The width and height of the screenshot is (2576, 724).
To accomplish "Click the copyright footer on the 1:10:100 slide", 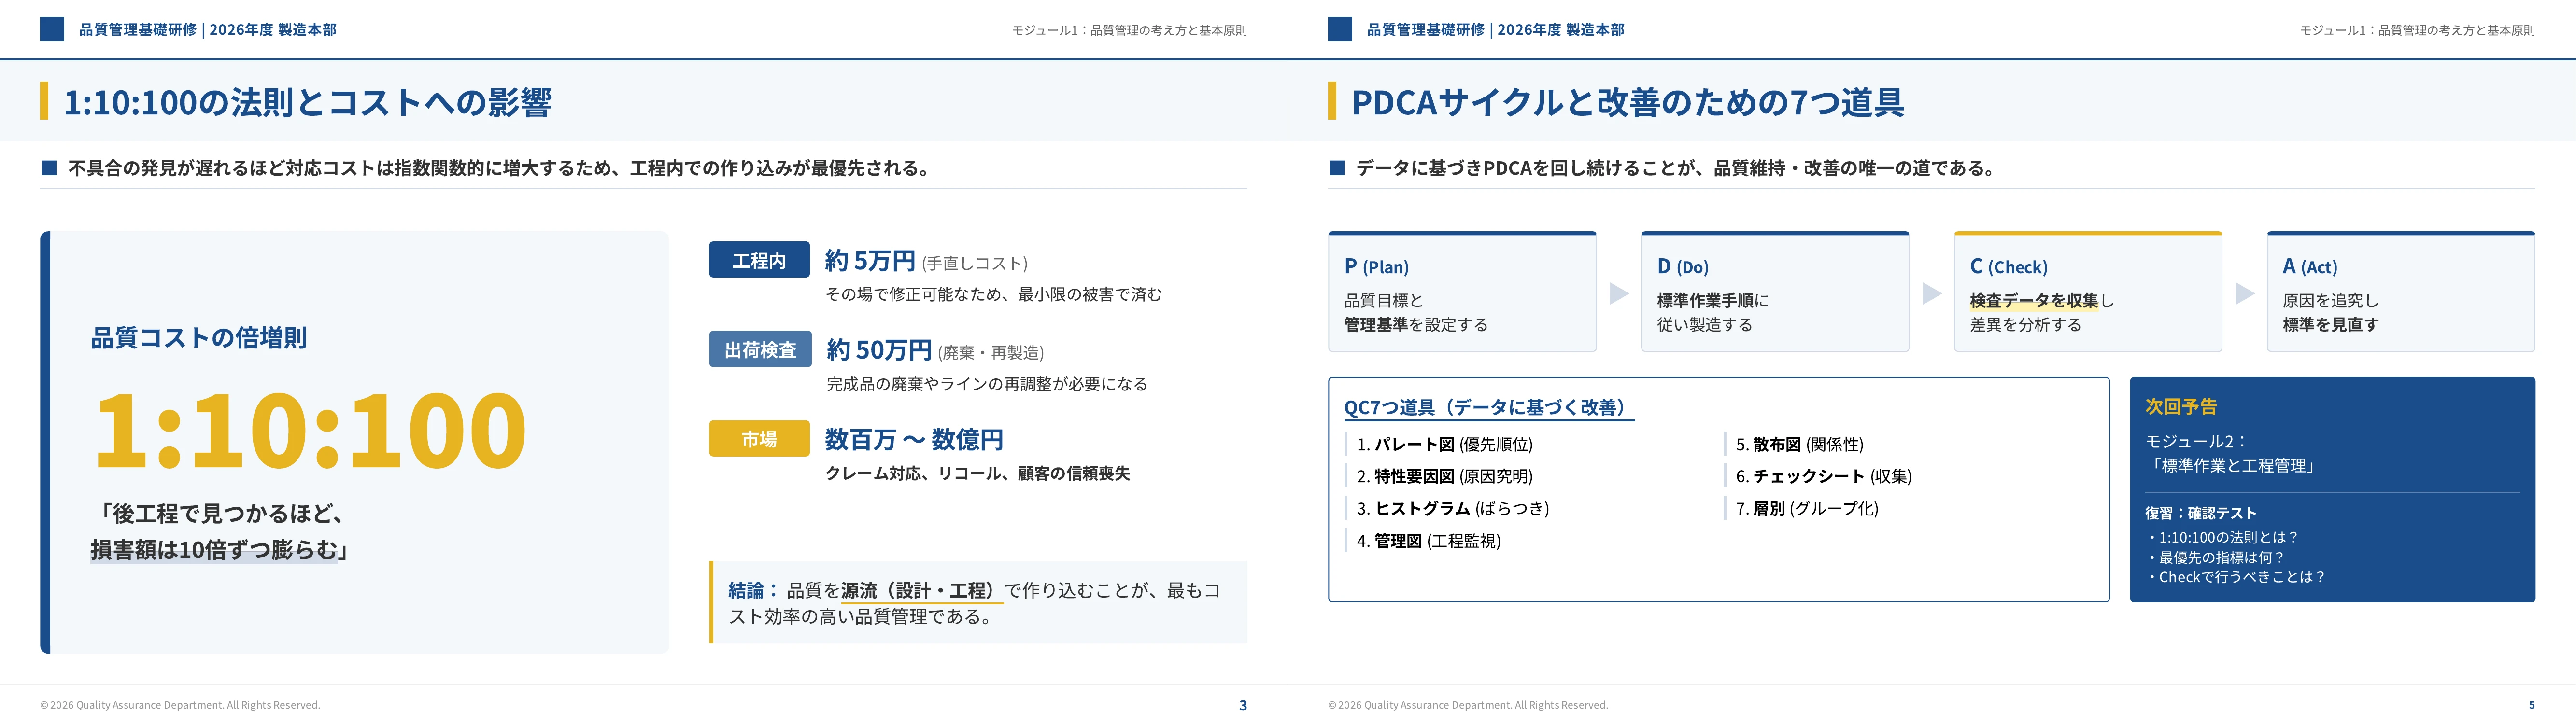I will pos(180,705).
